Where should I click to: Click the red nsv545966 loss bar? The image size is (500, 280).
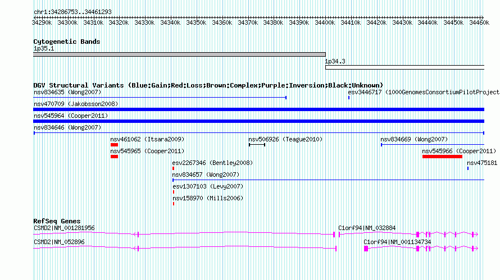click(442, 157)
